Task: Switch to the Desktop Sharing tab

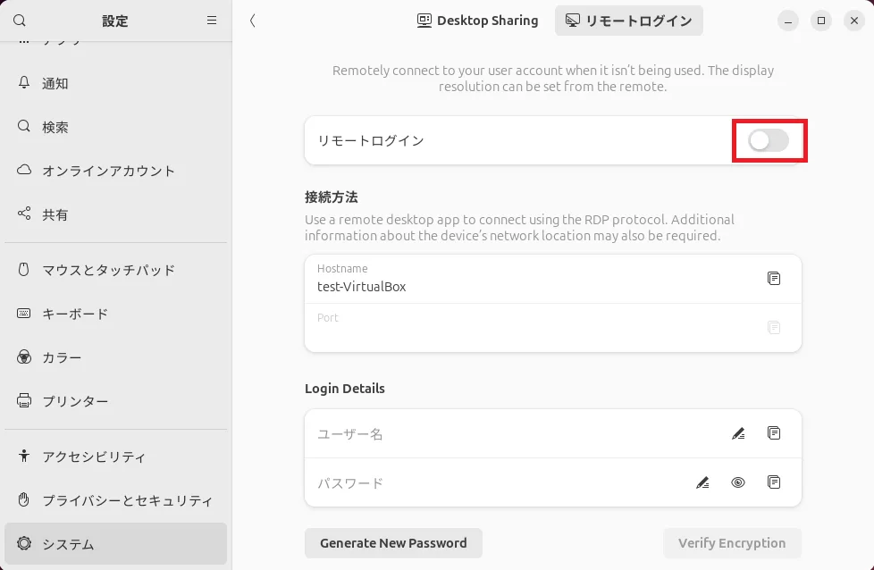Action: tap(478, 21)
